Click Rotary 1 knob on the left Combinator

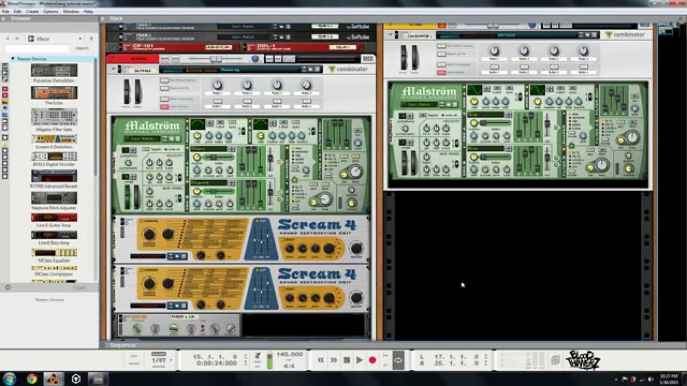pyautogui.click(x=217, y=85)
